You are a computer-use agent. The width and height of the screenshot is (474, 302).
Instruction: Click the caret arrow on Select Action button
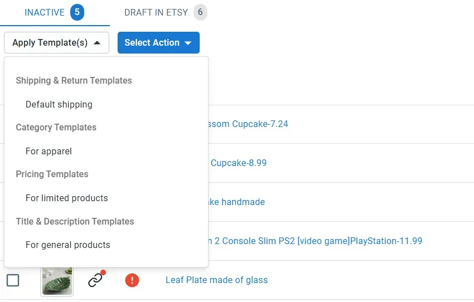pos(188,43)
